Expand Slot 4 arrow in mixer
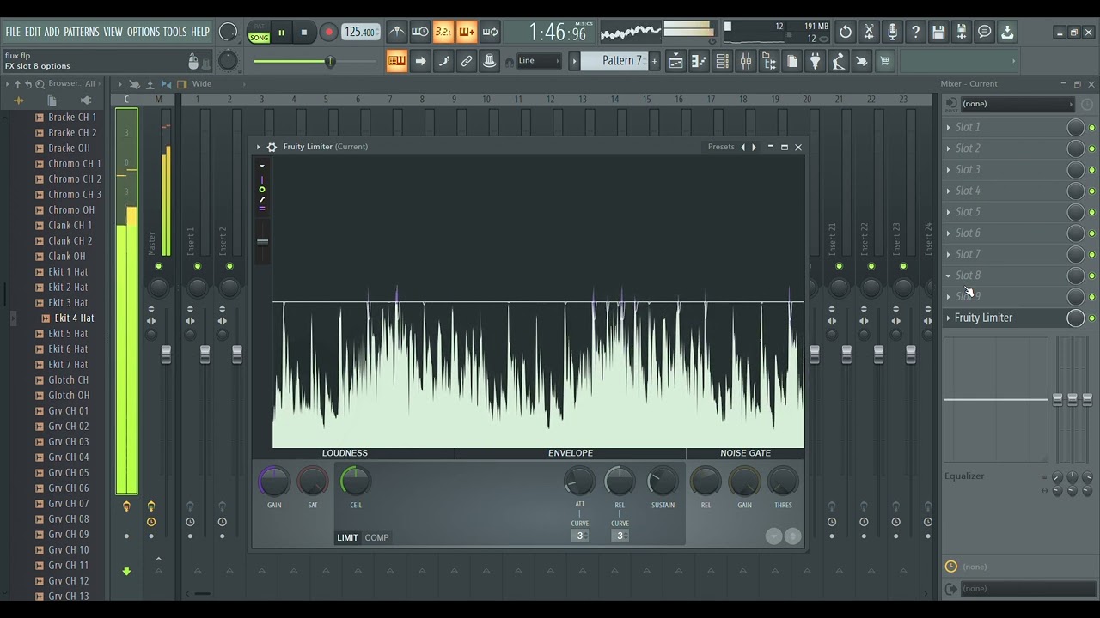The width and height of the screenshot is (1100, 618). (x=949, y=191)
